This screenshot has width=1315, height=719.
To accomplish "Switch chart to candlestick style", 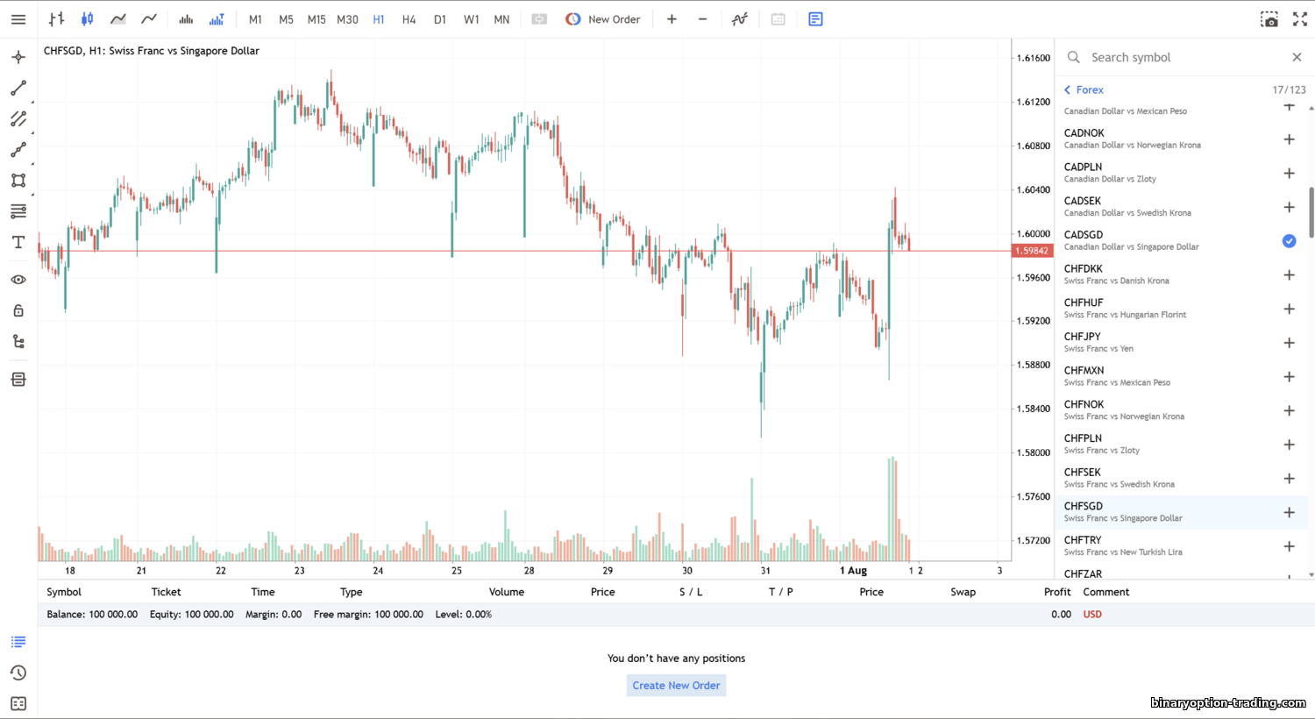I will click(87, 19).
